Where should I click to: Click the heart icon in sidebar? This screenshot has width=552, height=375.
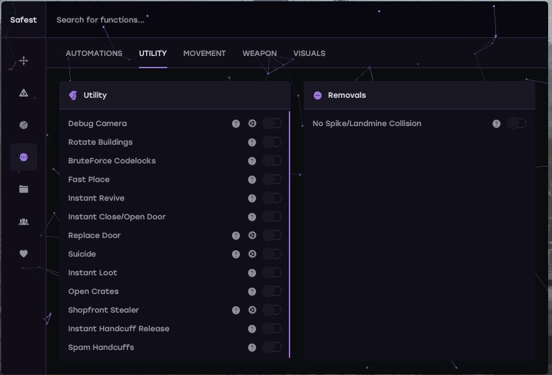[24, 253]
